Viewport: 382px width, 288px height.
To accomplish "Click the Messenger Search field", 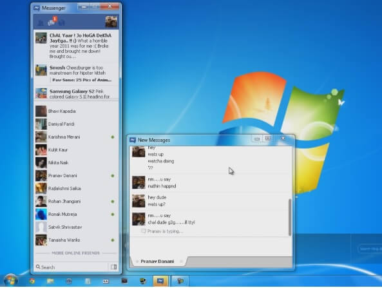I will click(71, 267).
